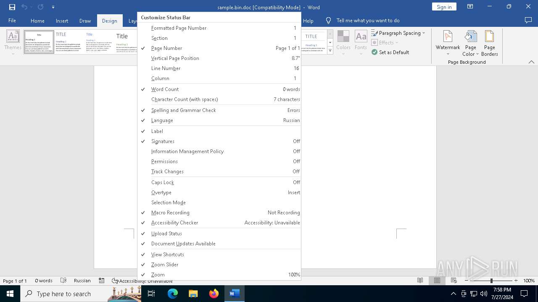The width and height of the screenshot is (538, 302).
Task: Switch to Web Layout view
Action: click(454, 281)
